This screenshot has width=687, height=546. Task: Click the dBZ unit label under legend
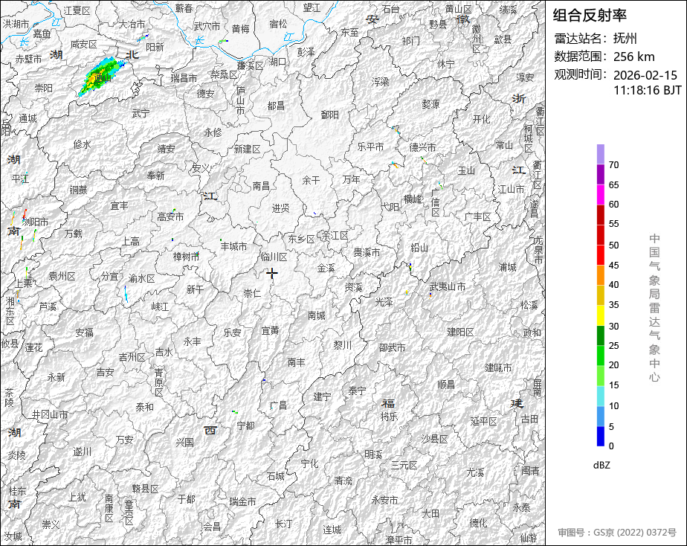[x=601, y=466]
